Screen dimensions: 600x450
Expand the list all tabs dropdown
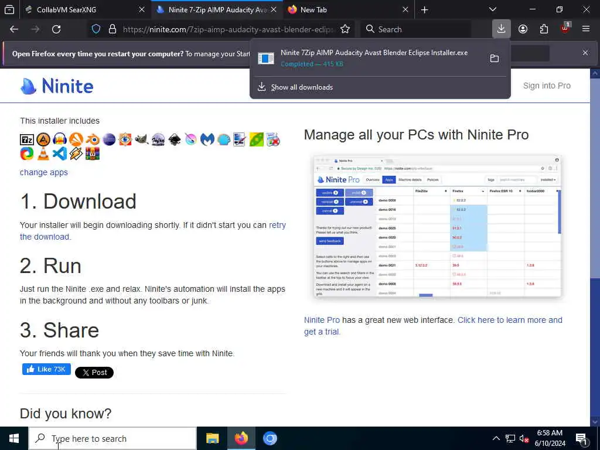pos(493,9)
